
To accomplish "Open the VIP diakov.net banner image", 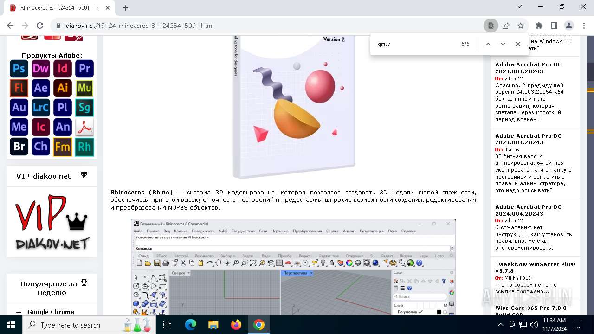I will point(52,222).
